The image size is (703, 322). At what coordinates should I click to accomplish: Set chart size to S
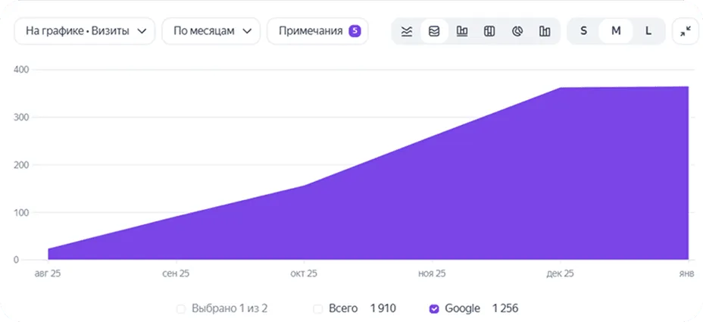[583, 31]
